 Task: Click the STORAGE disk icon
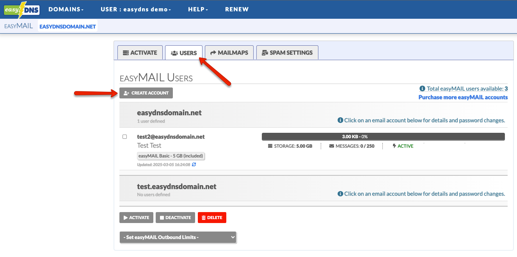pos(270,146)
